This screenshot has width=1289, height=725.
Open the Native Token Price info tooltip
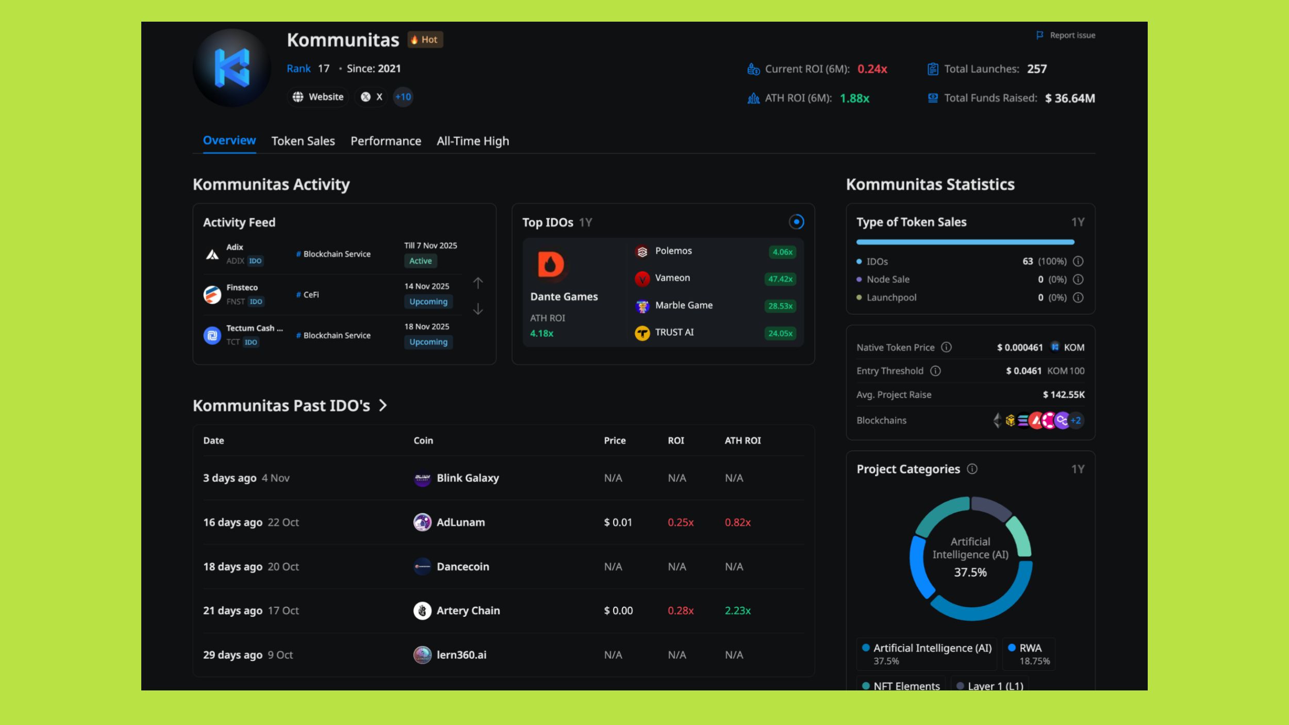point(947,347)
